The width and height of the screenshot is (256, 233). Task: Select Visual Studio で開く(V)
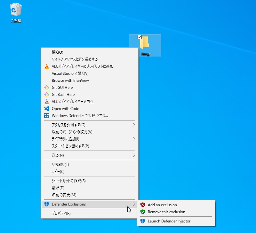coord(90,74)
